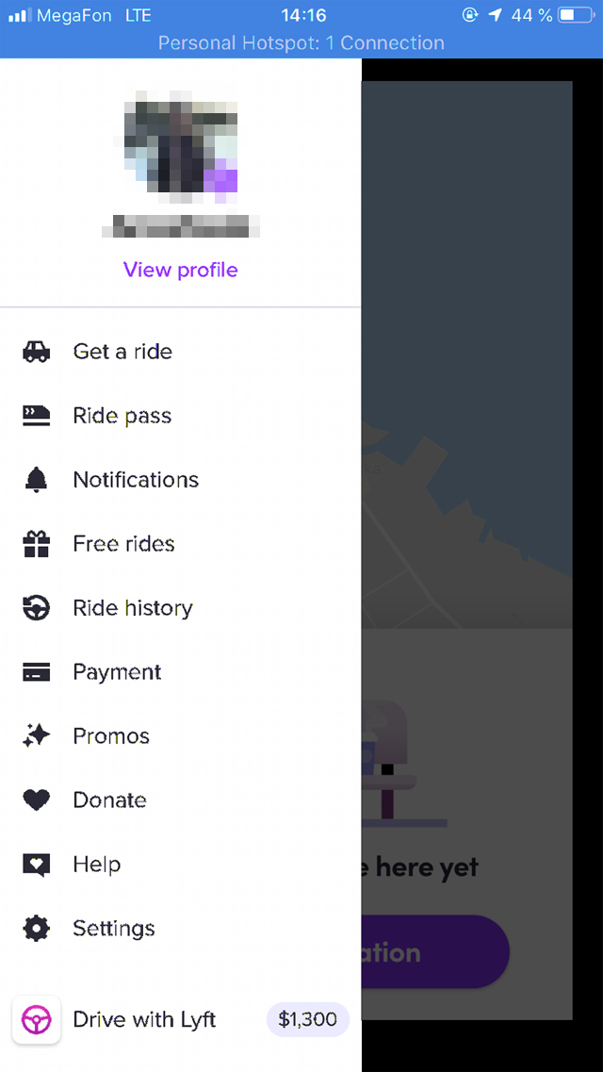The height and width of the screenshot is (1072, 603).
Task: Tap the credit card Payment icon
Action: [x=36, y=672]
